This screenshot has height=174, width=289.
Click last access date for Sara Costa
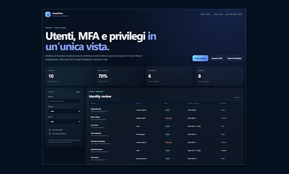(192, 159)
